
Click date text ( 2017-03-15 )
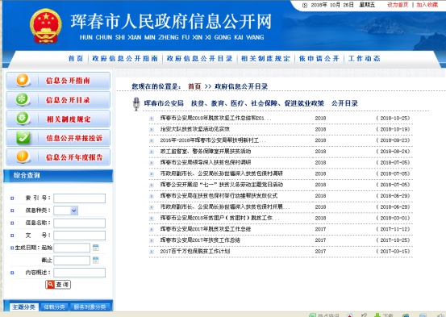tap(393, 252)
